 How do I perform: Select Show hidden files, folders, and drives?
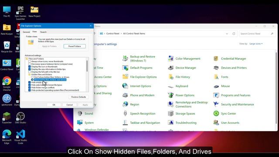tap(32, 79)
